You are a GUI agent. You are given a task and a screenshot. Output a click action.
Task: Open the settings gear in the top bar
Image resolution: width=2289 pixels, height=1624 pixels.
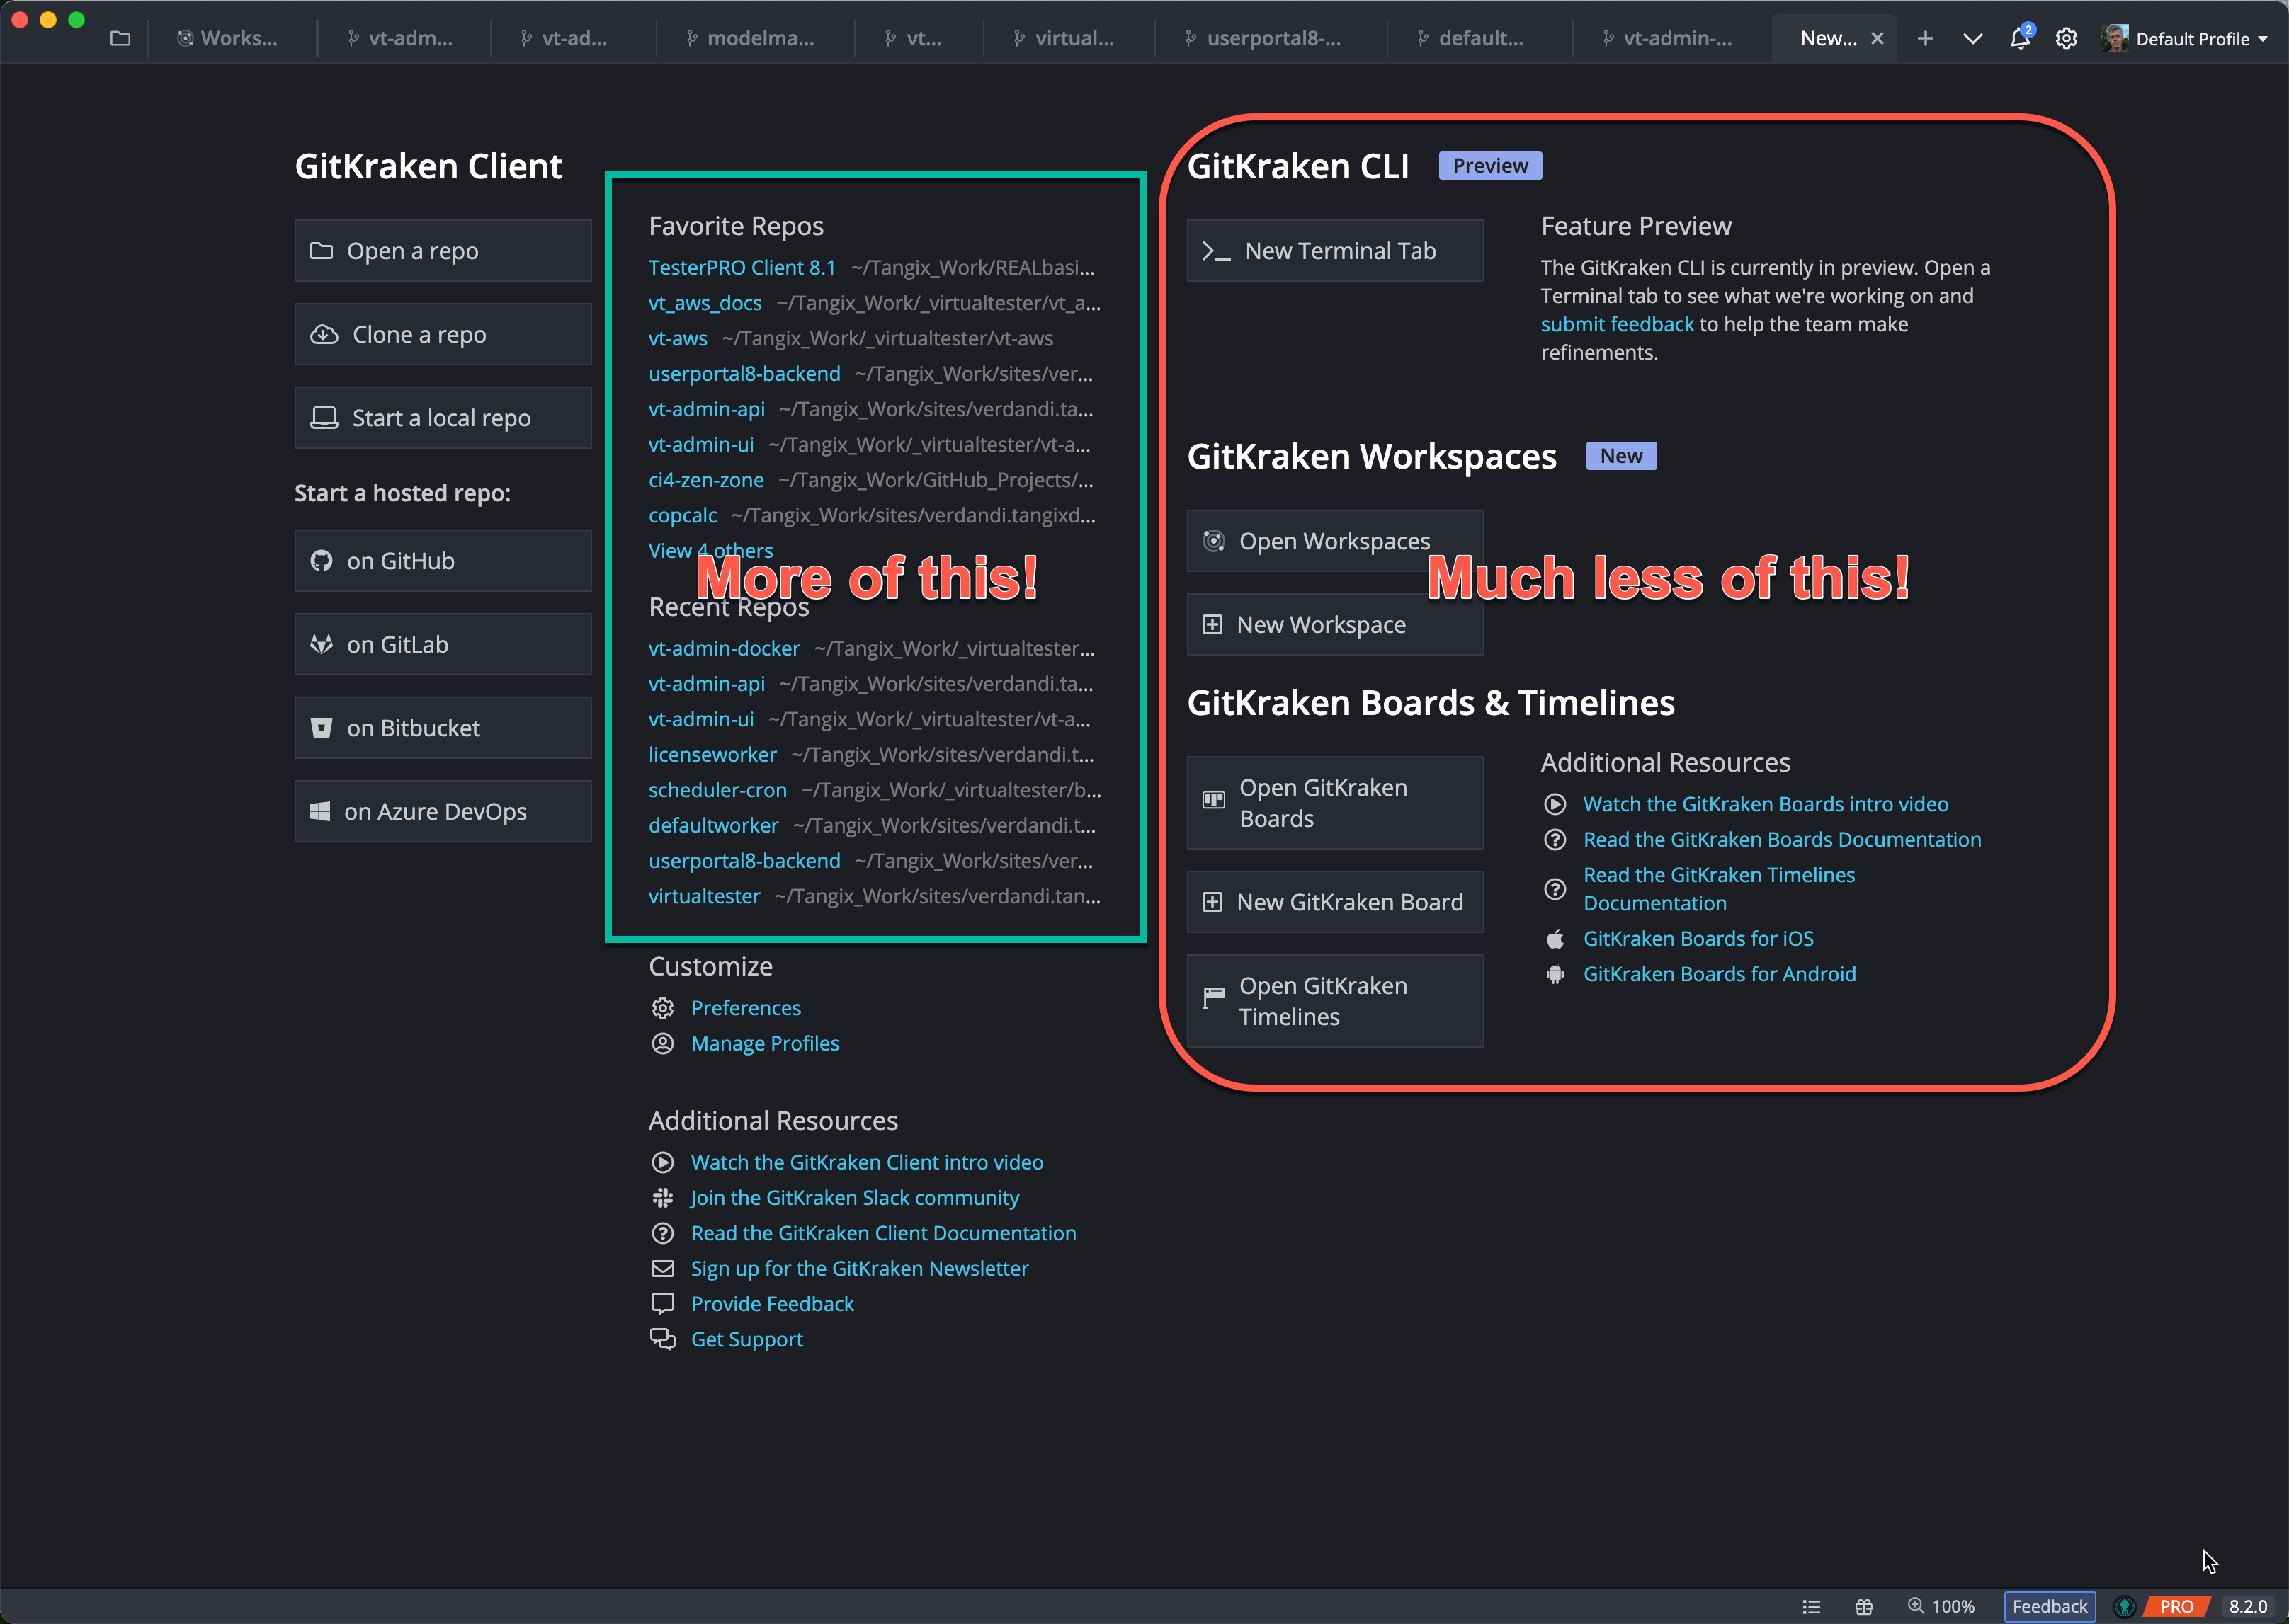pyautogui.click(x=2067, y=38)
